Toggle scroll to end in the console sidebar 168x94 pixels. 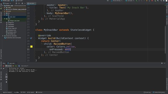tap(6, 77)
